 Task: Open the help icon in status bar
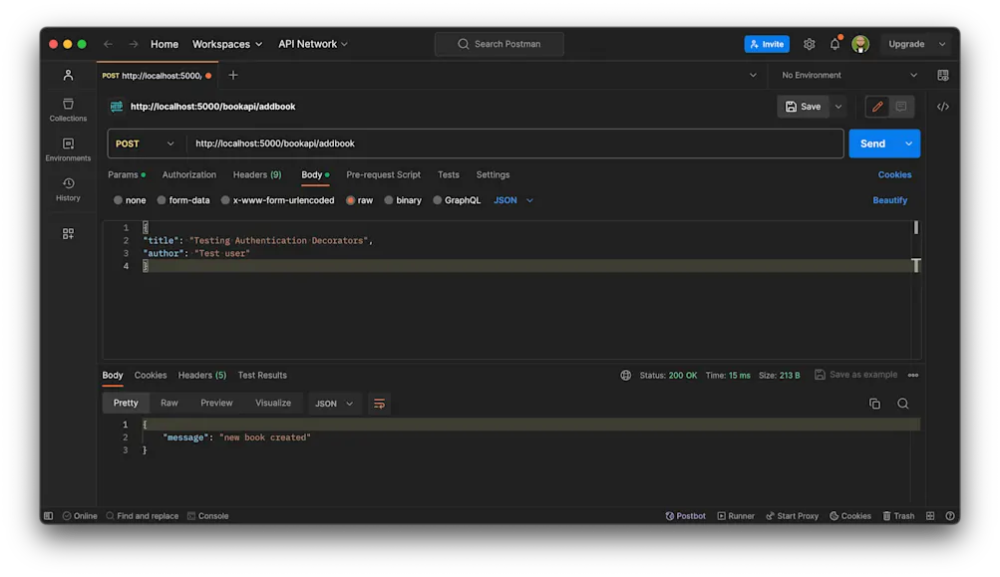tap(950, 516)
